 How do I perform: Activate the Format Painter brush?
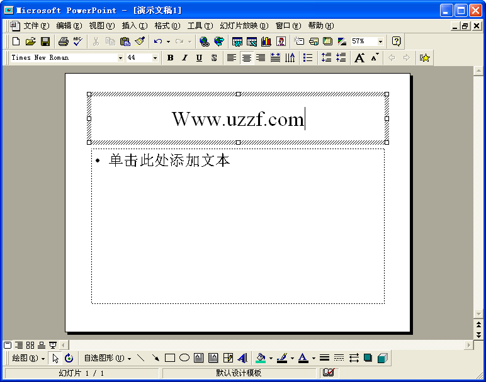[x=140, y=41]
